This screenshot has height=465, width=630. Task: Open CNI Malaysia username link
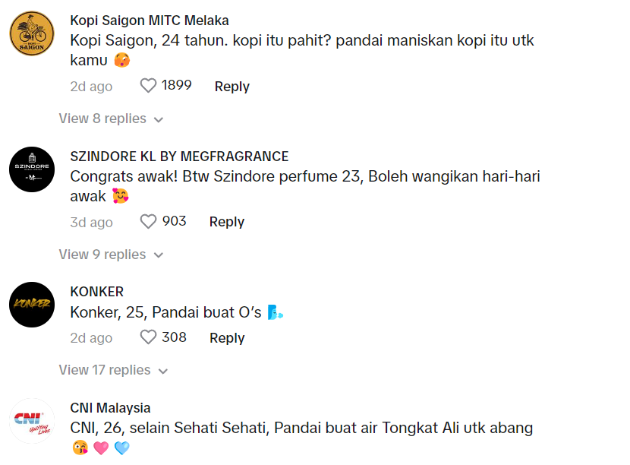[x=110, y=408]
